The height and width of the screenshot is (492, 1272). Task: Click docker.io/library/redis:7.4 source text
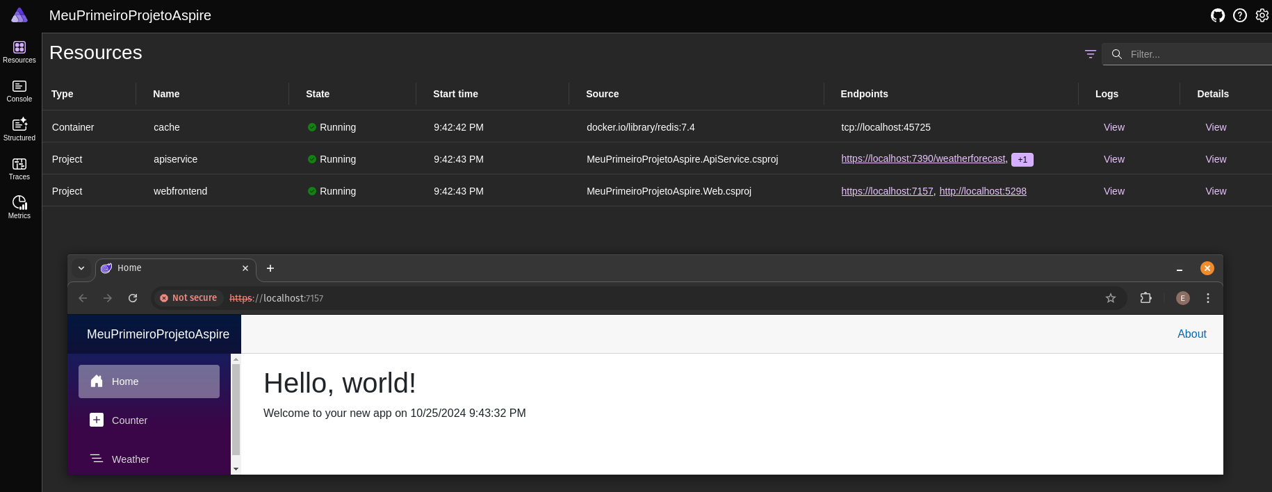640,127
